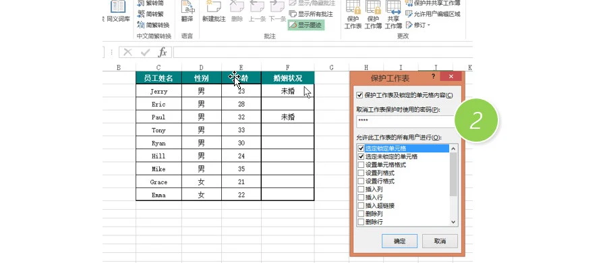Open the 同义词库 thesaurus tool
The height and width of the screenshot is (263, 607).
pos(118,11)
